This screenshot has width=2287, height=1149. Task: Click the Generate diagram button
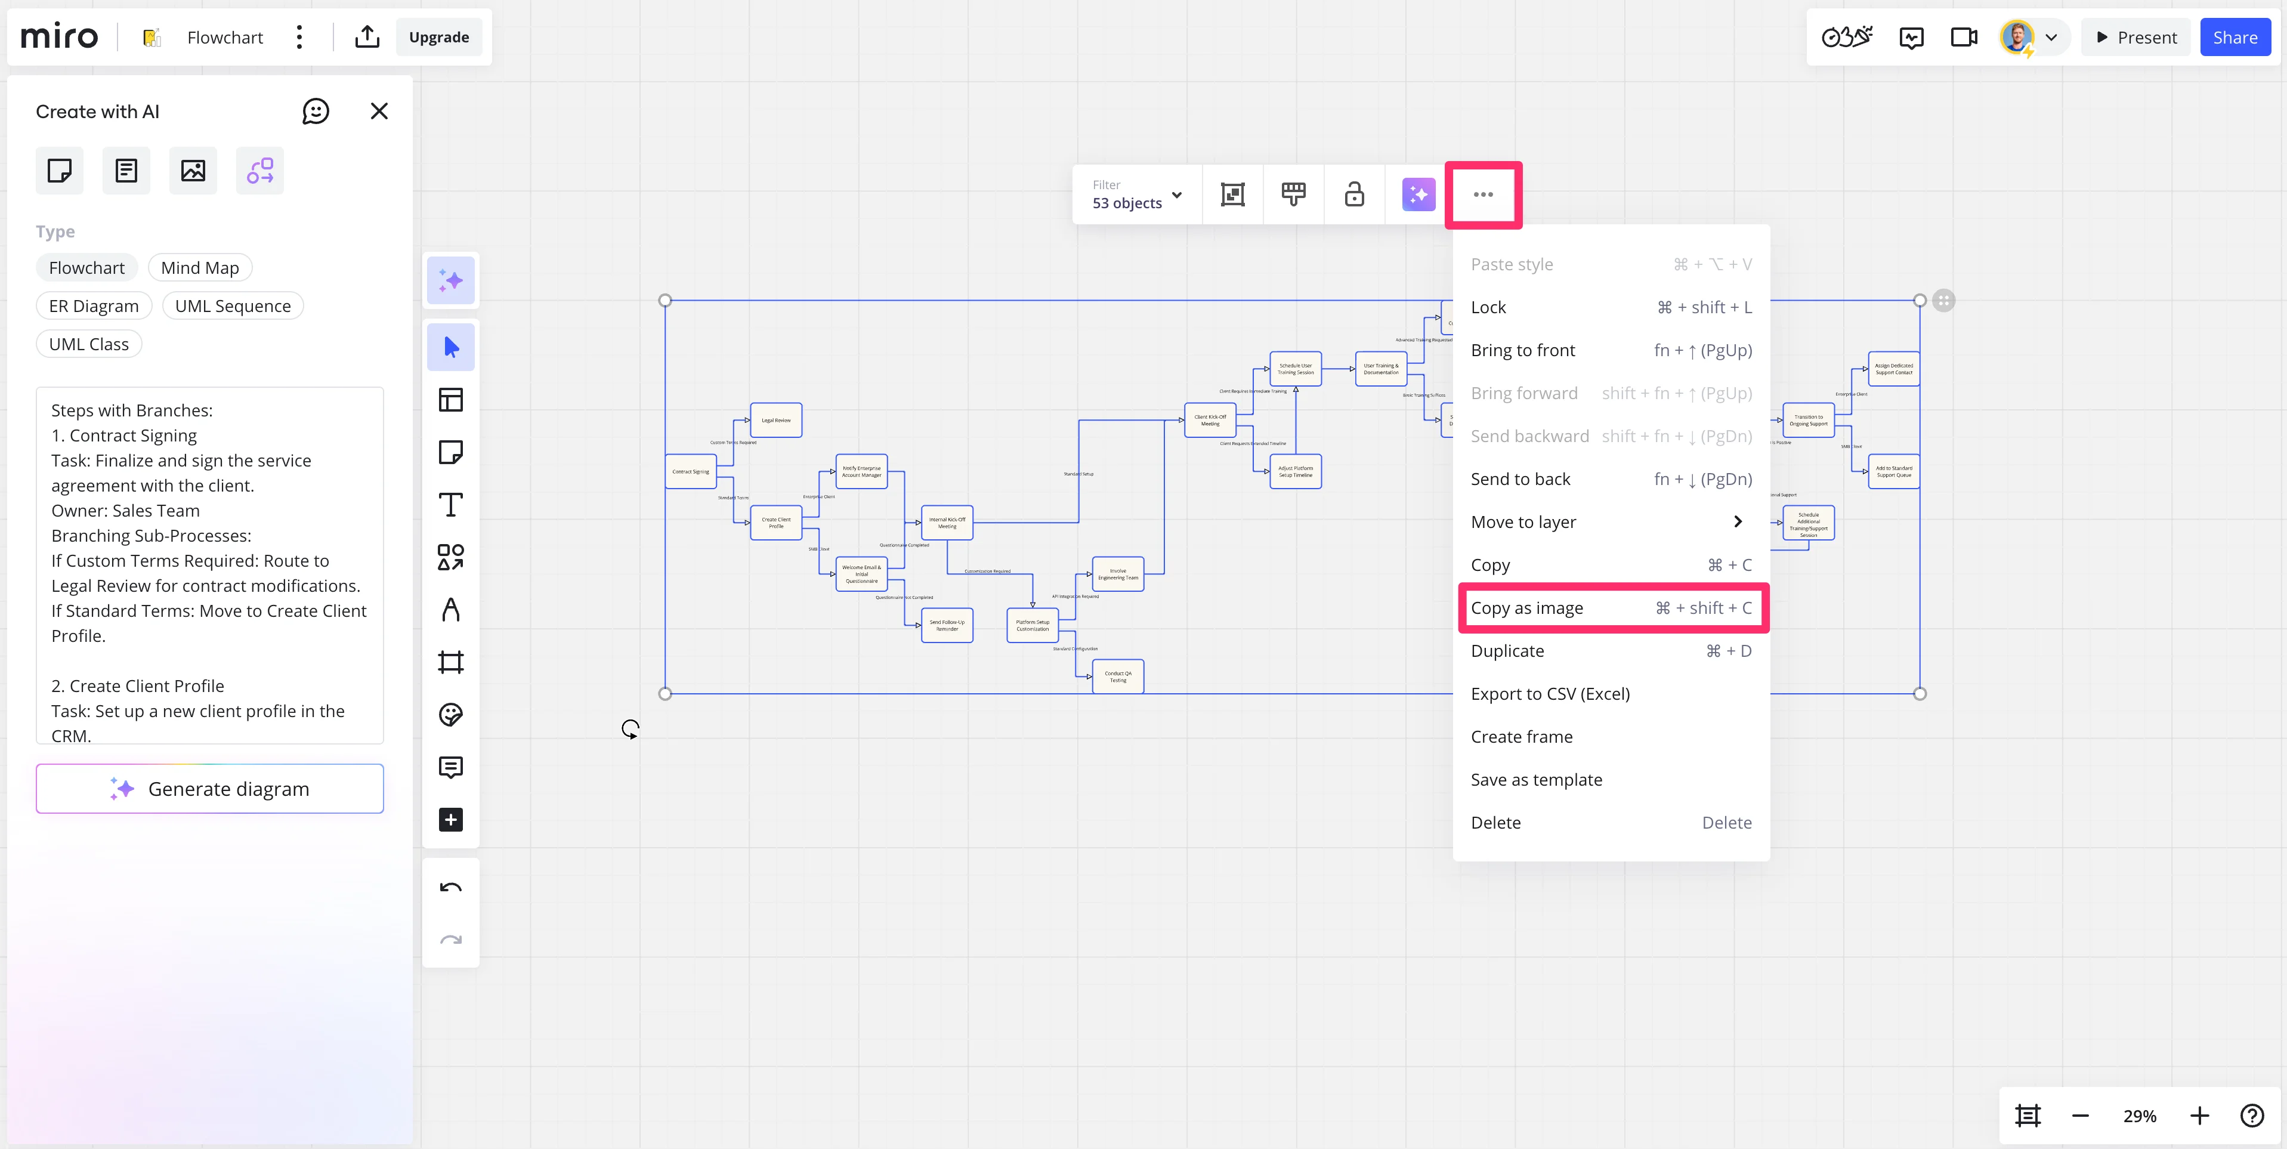click(x=209, y=789)
